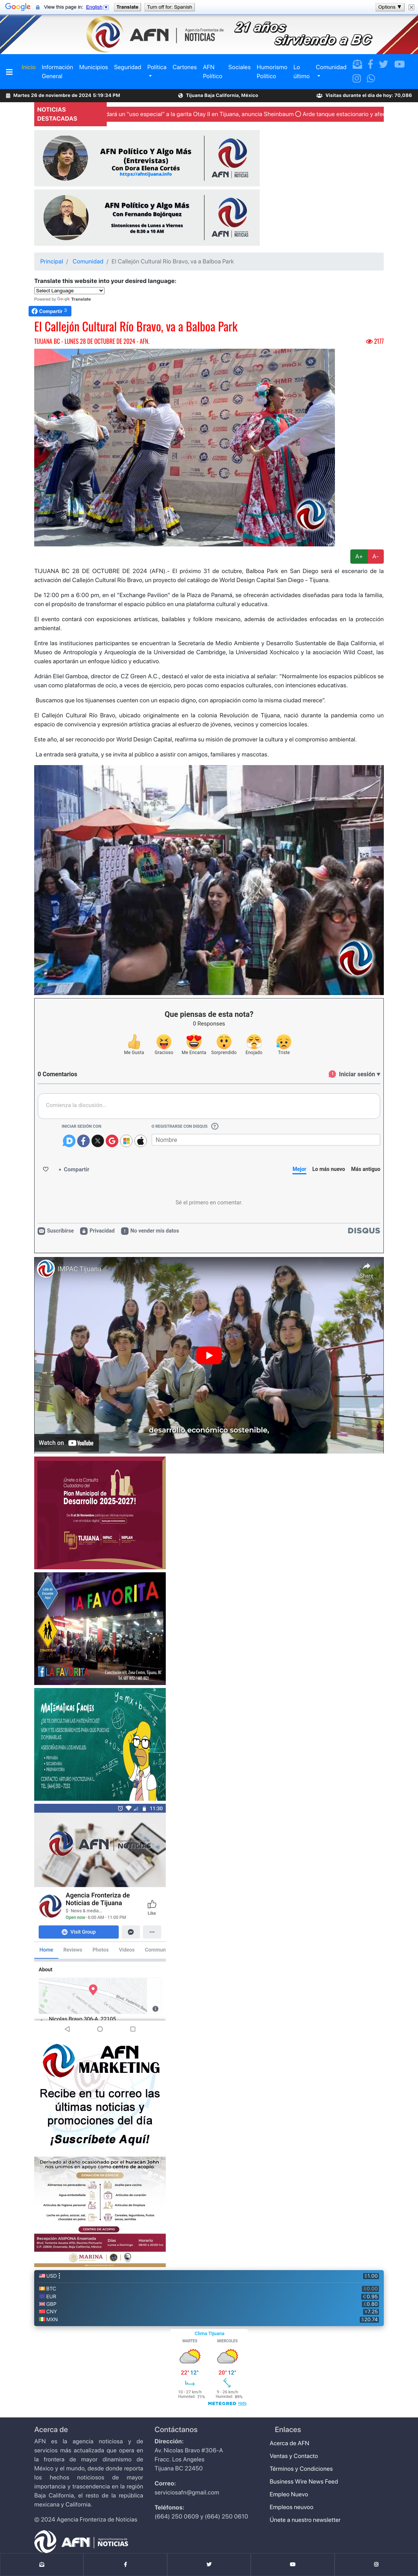Log in with Microsoft icon in Disqus
418x2576 pixels.
tap(126, 1140)
